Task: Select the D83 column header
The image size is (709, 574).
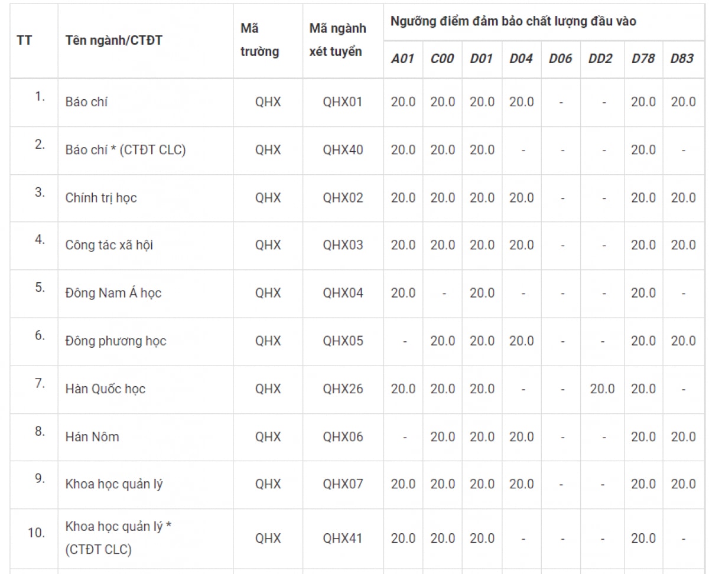Action: coord(682,59)
